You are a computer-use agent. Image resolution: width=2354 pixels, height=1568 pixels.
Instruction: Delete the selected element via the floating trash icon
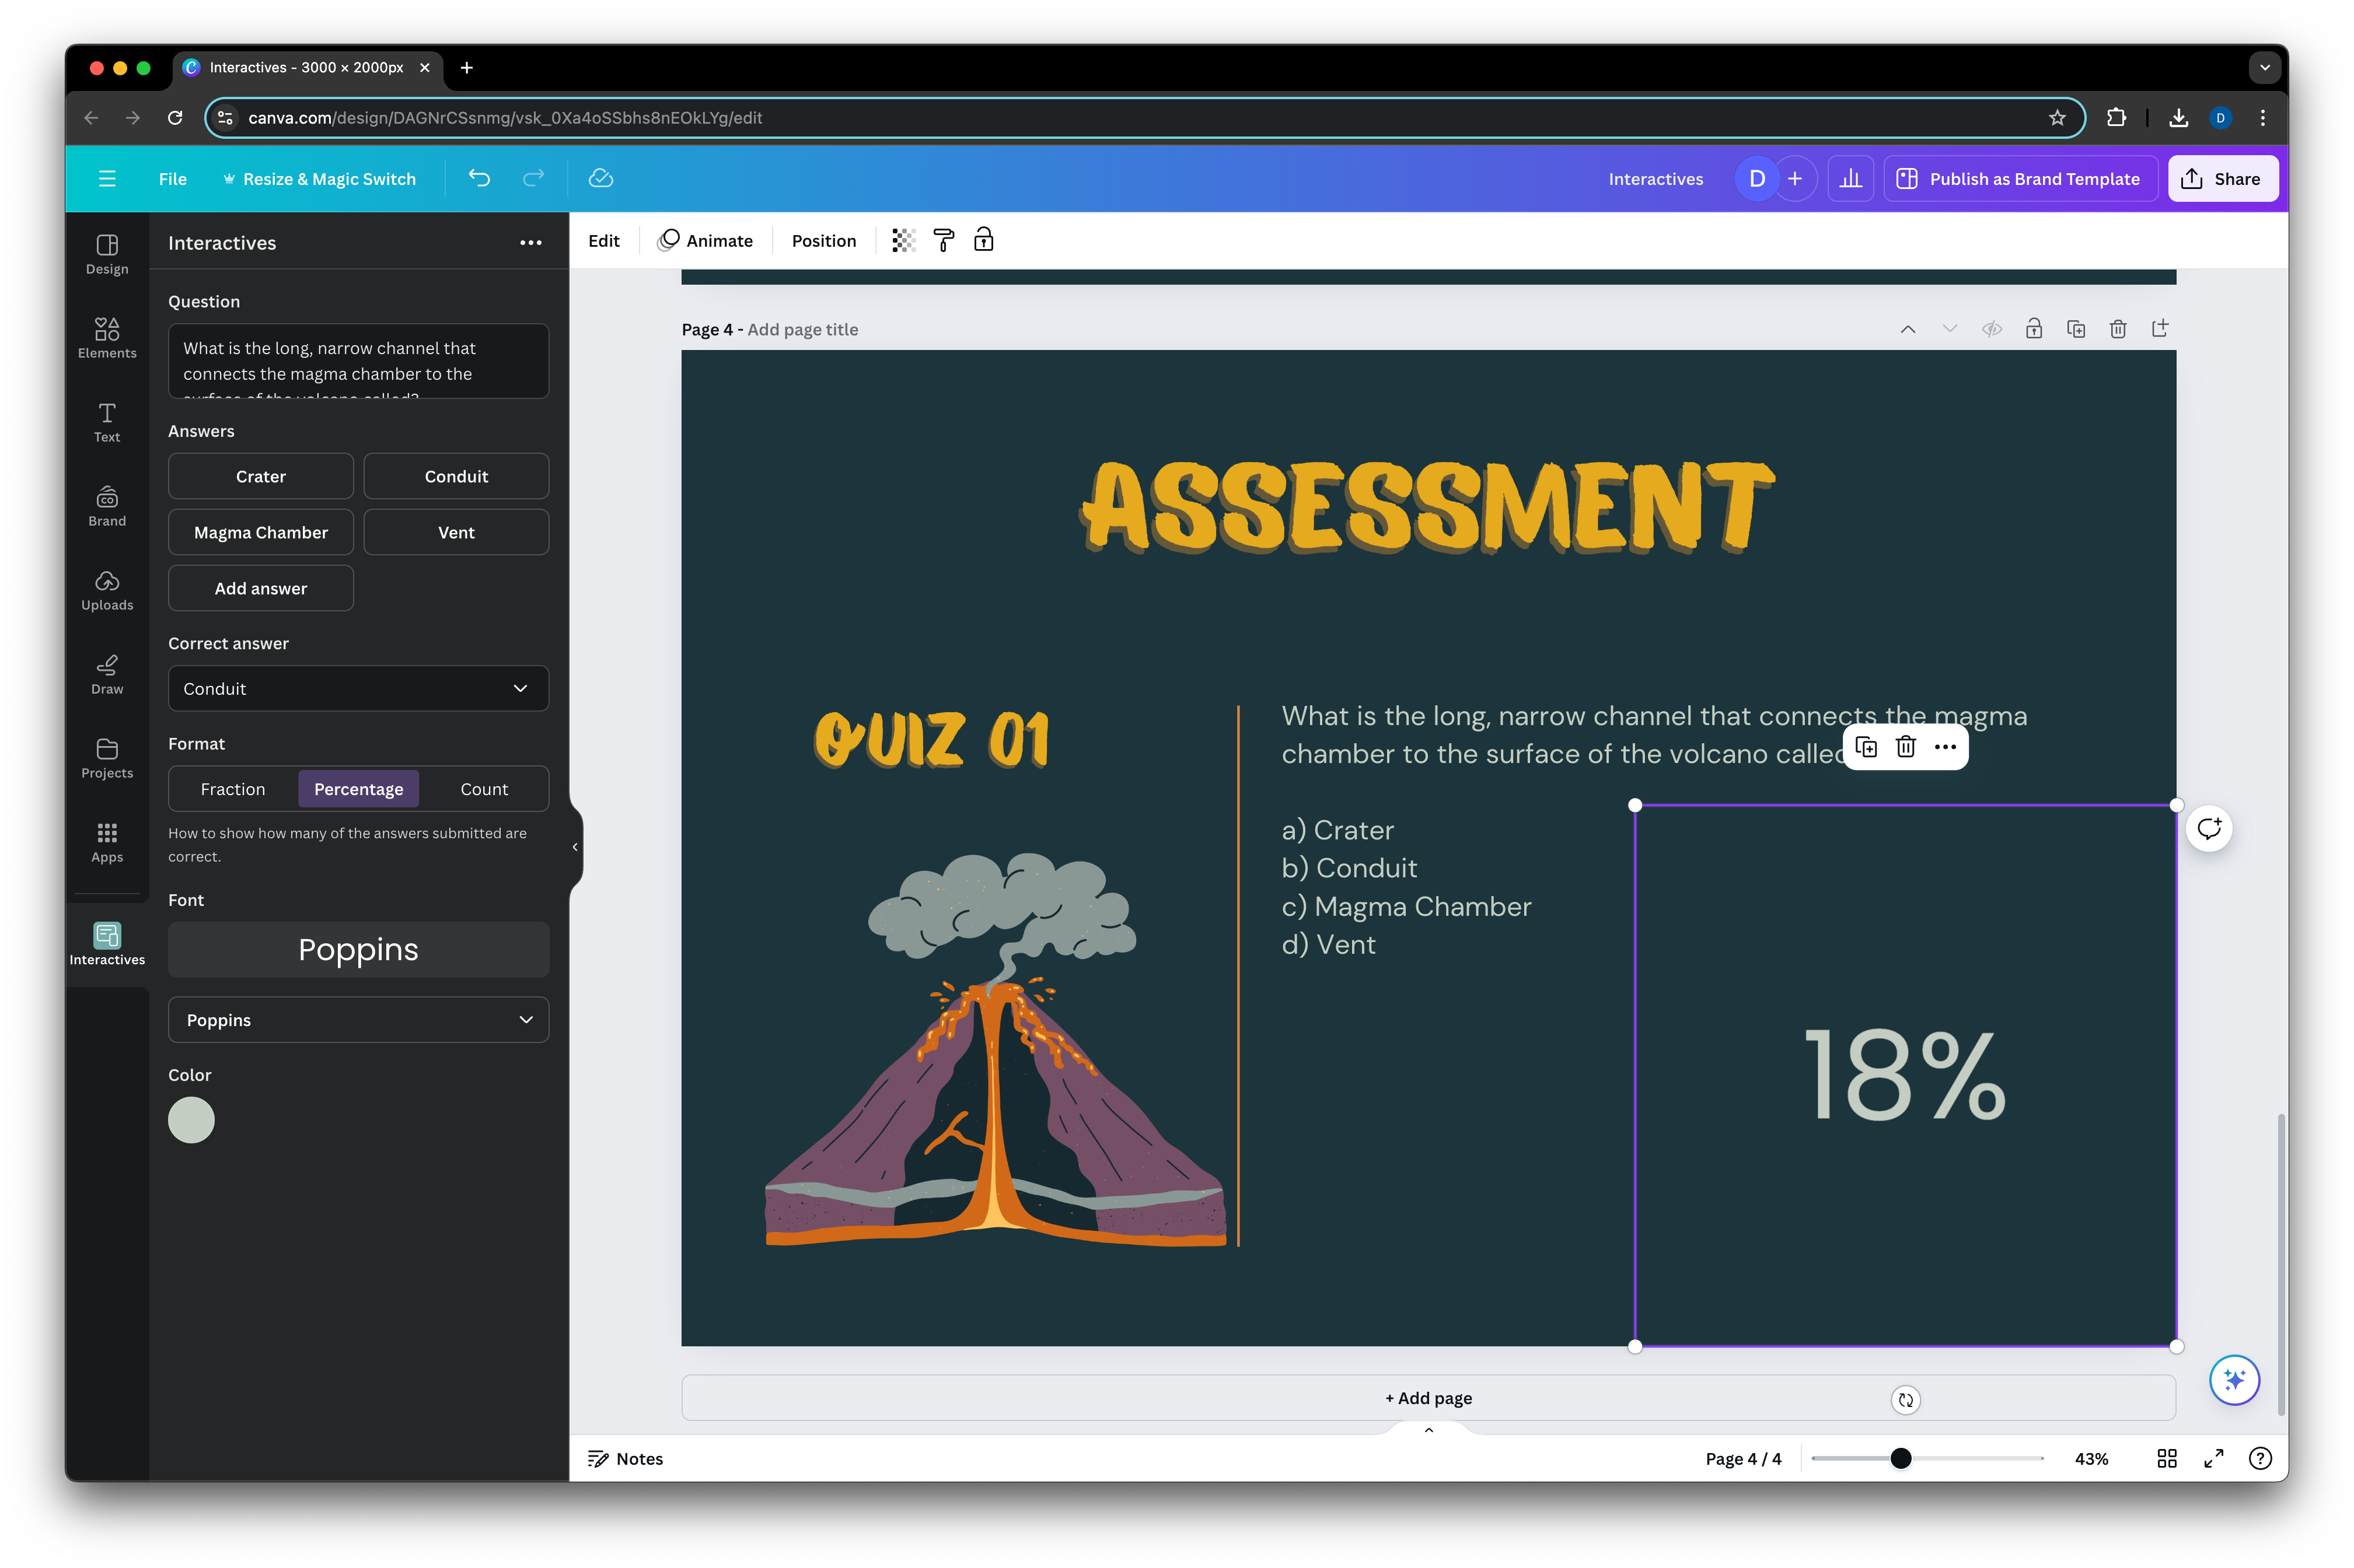(x=1905, y=747)
